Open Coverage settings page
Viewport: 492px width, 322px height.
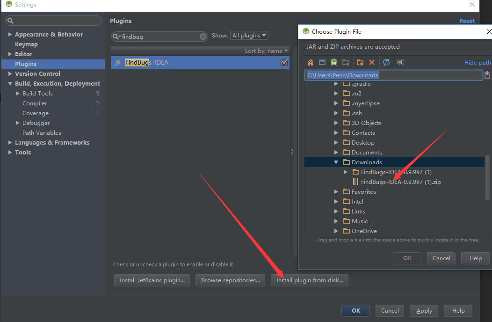[36, 113]
